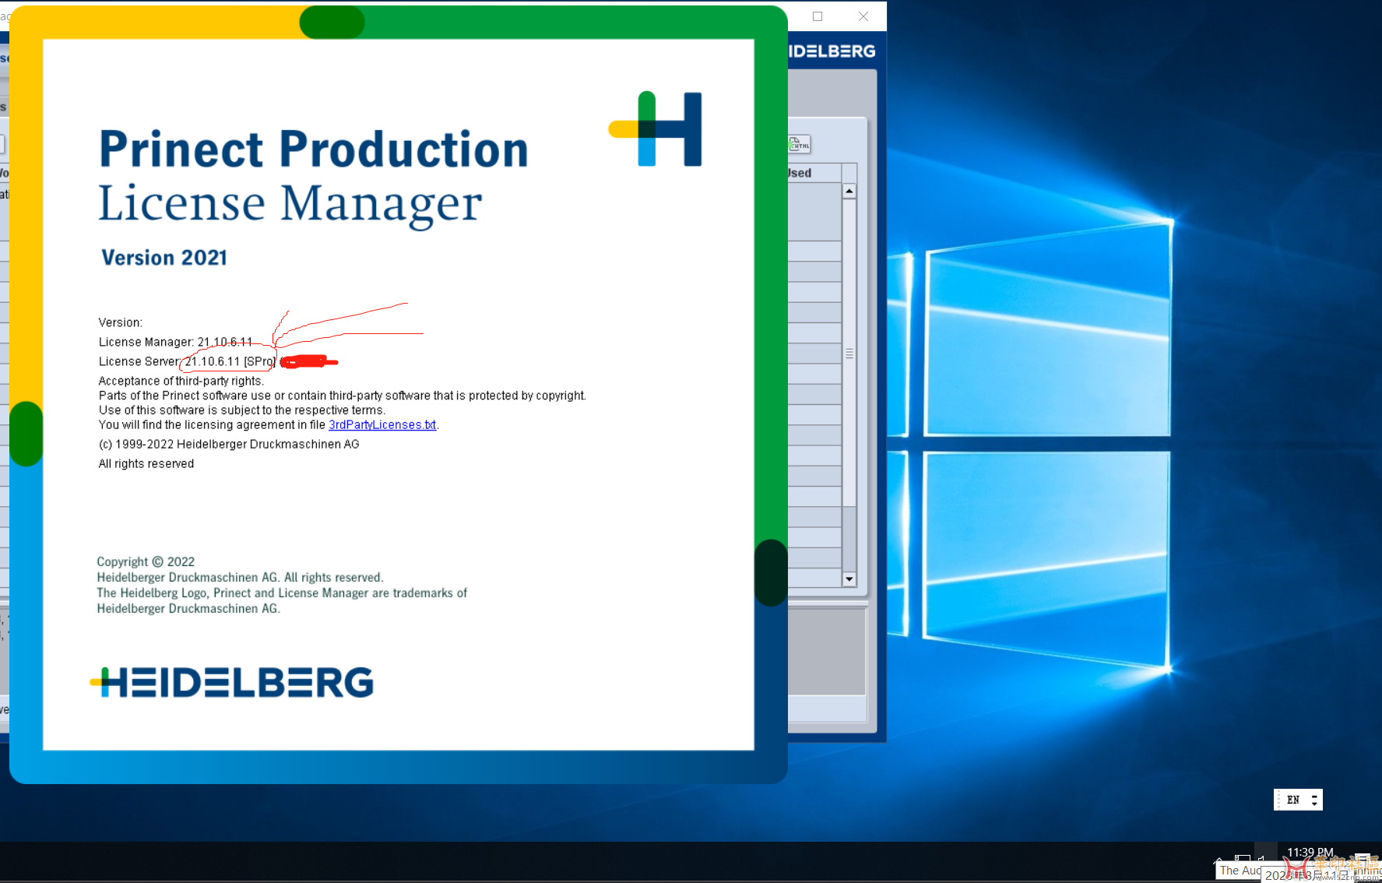Click the 'Prinect Production' title text
Image resolution: width=1382 pixels, height=883 pixels.
[x=314, y=149]
